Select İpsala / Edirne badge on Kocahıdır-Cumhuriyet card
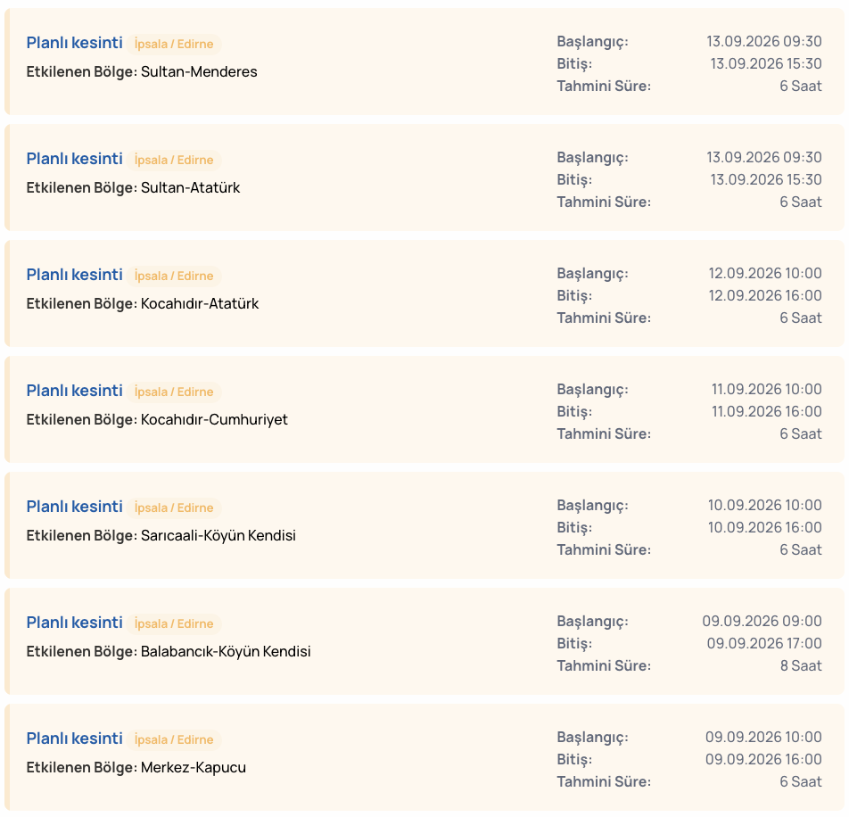Viewport: 849px width, 817px height. (x=174, y=392)
